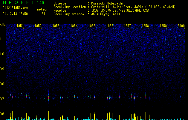Image resolution: width=188 pixels, height=120 pixels.
Task: Click the meteor count label
Action: (x=42, y=9)
